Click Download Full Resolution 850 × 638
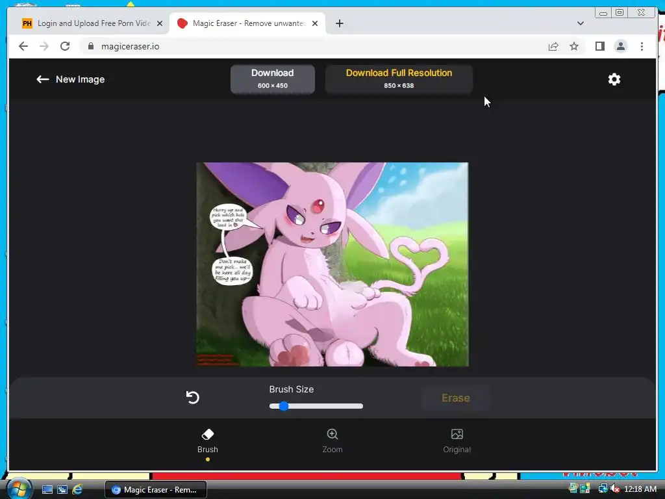 pyautogui.click(x=399, y=79)
